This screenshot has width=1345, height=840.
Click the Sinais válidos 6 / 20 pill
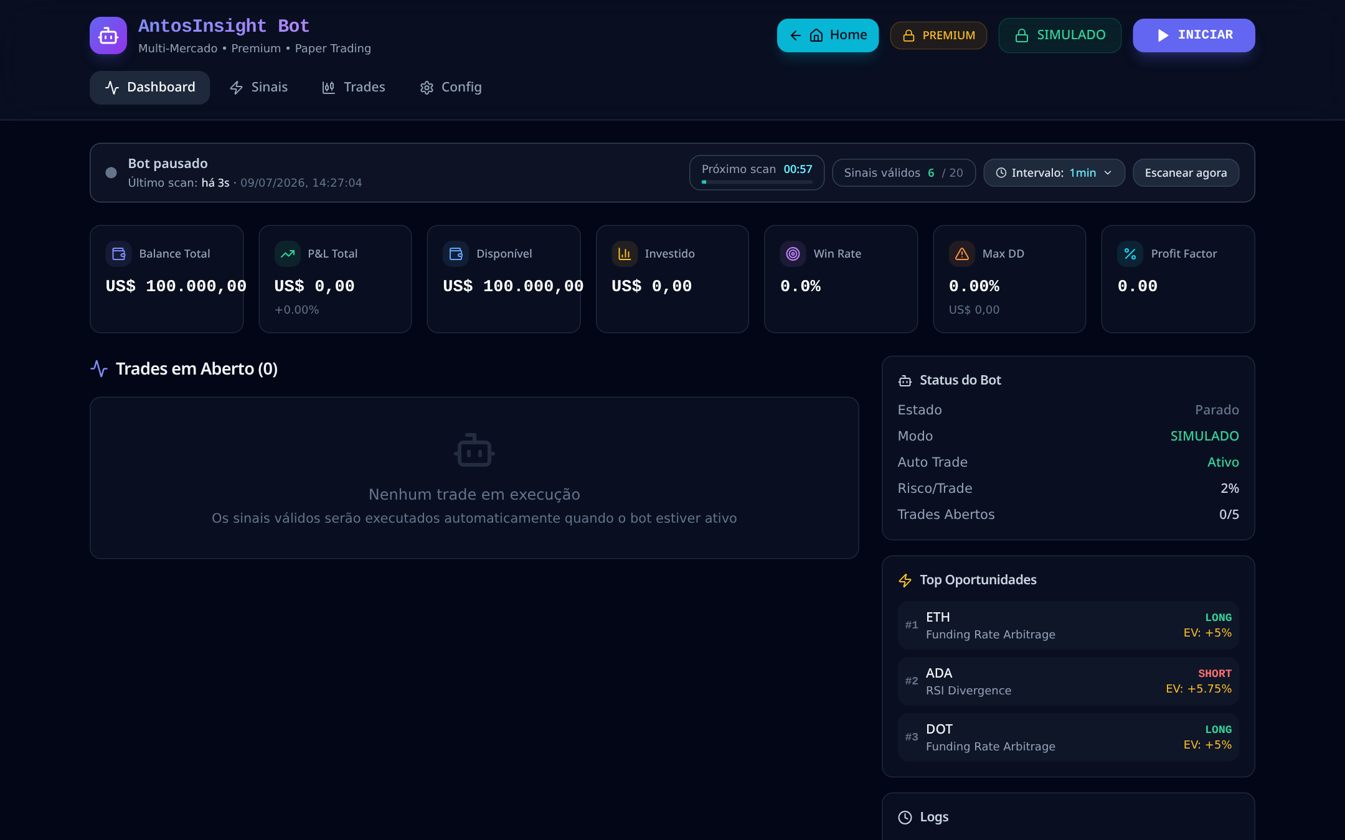click(904, 173)
